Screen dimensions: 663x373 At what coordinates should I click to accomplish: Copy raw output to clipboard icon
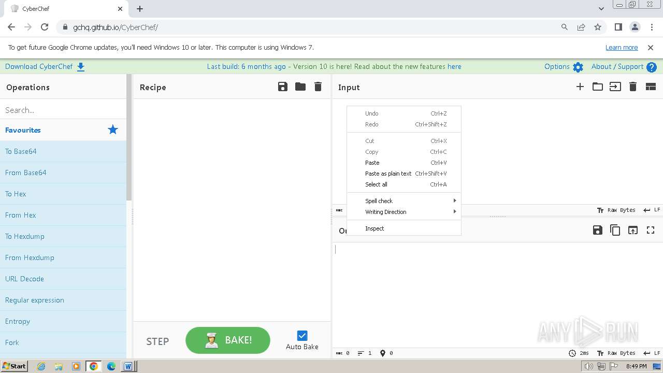[615, 230]
